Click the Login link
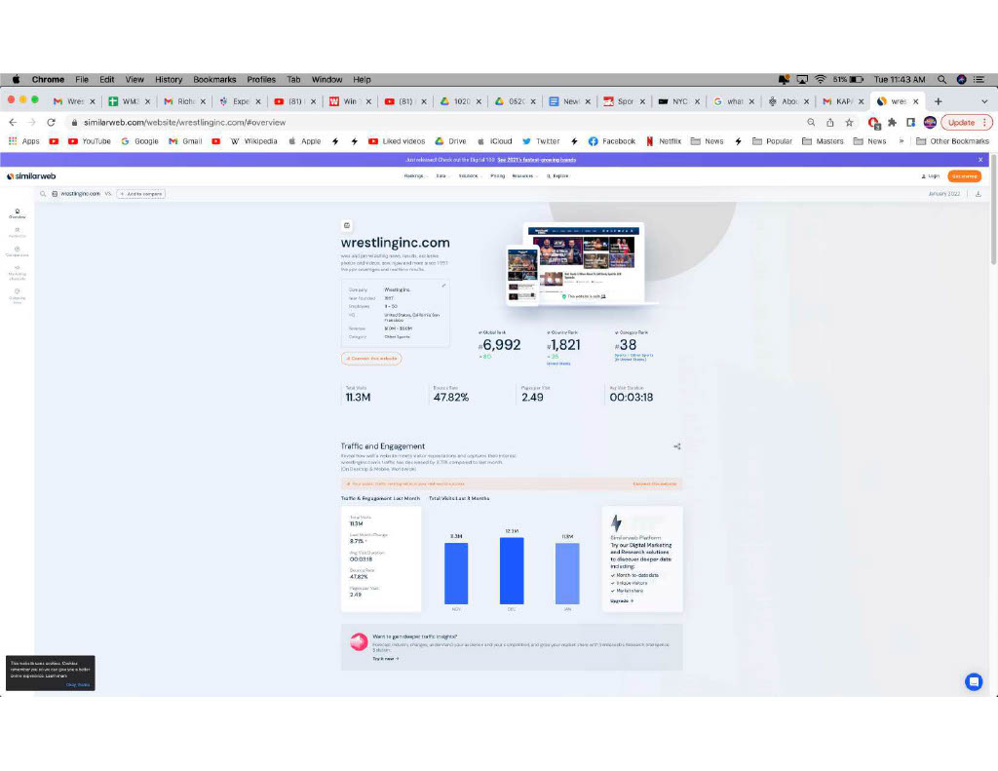Viewport: 998px width, 771px height. click(x=931, y=176)
